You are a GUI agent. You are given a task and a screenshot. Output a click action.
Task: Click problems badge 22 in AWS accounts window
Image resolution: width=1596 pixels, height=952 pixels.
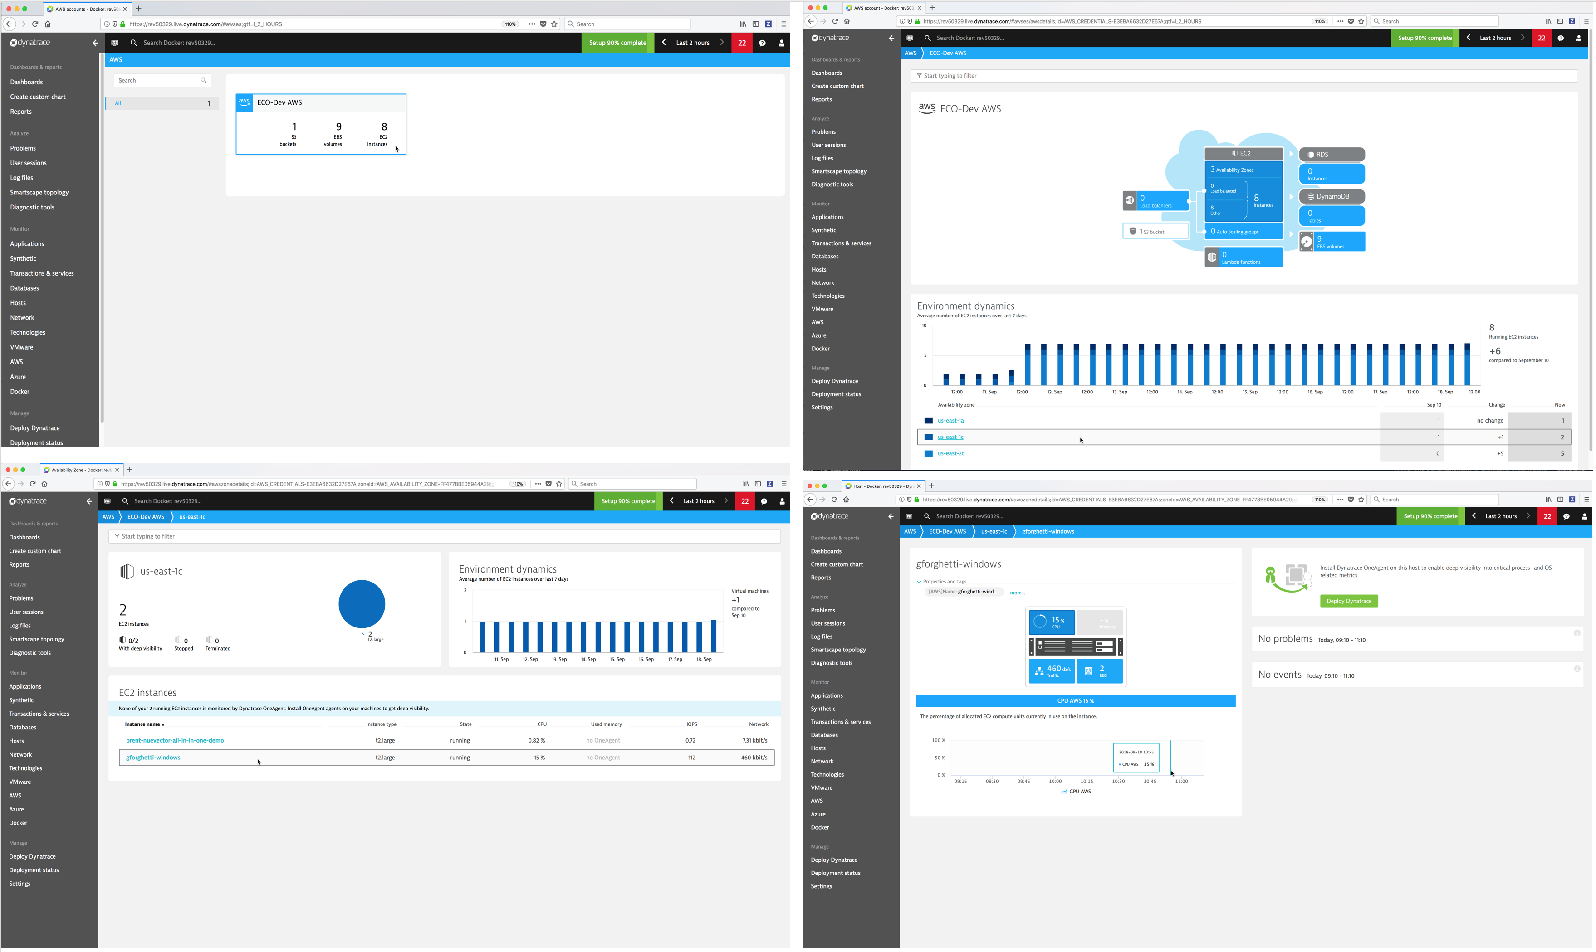(x=742, y=43)
